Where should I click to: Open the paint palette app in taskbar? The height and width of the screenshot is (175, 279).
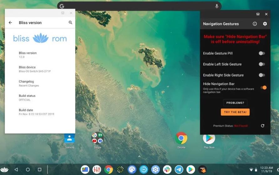pos(132,169)
